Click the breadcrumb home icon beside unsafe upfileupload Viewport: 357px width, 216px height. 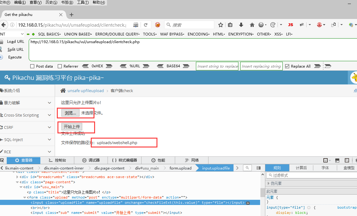(x=63, y=91)
